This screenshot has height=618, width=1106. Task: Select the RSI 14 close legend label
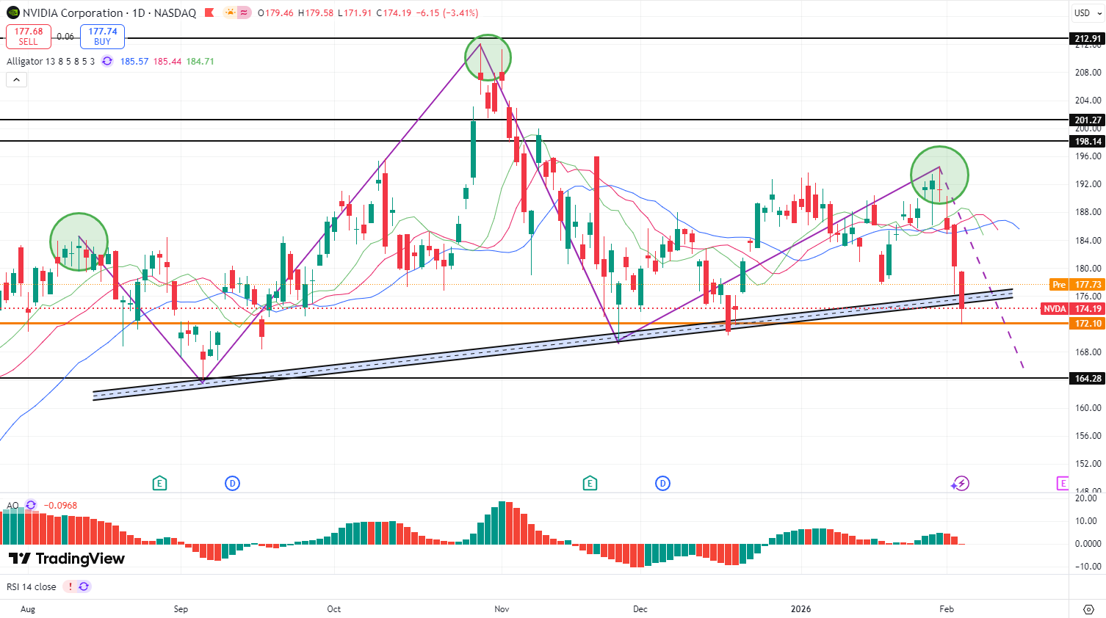click(x=32, y=586)
